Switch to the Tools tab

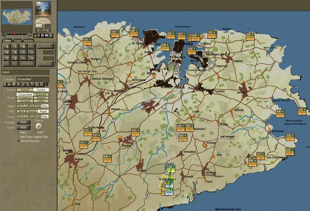(x=18, y=41)
